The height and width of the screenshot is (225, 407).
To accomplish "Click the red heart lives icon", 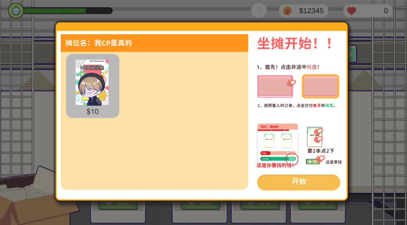I will point(351,11).
